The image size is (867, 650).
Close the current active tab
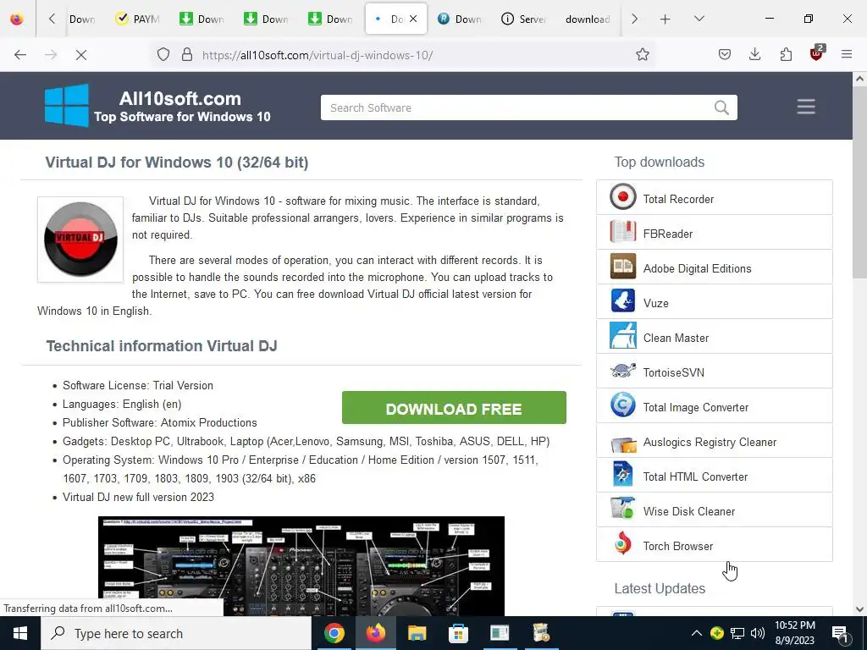click(413, 19)
